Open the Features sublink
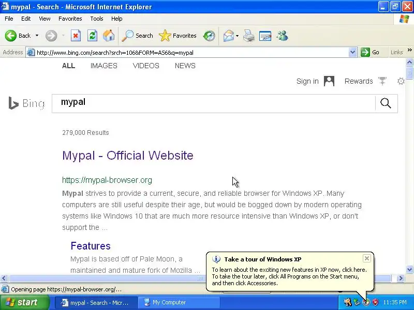414x310 pixels. (x=91, y=246)
